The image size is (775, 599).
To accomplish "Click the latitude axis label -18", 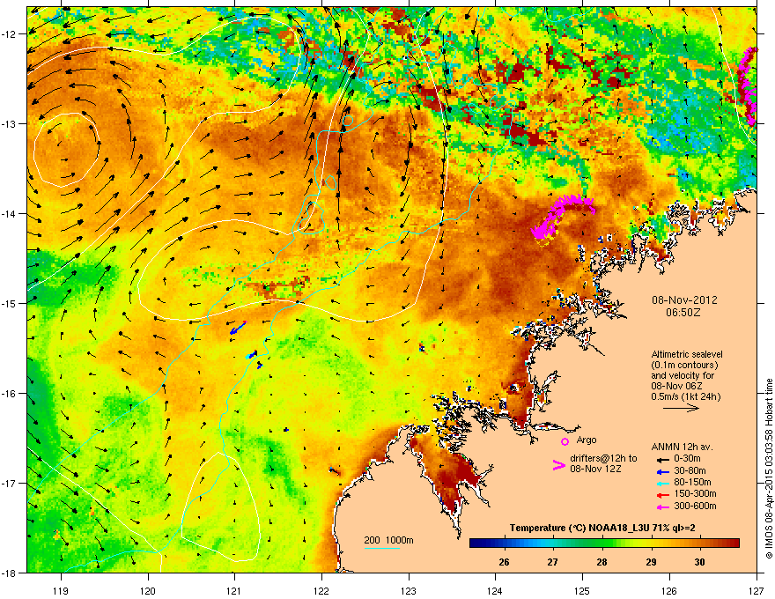I will (9, 573).
